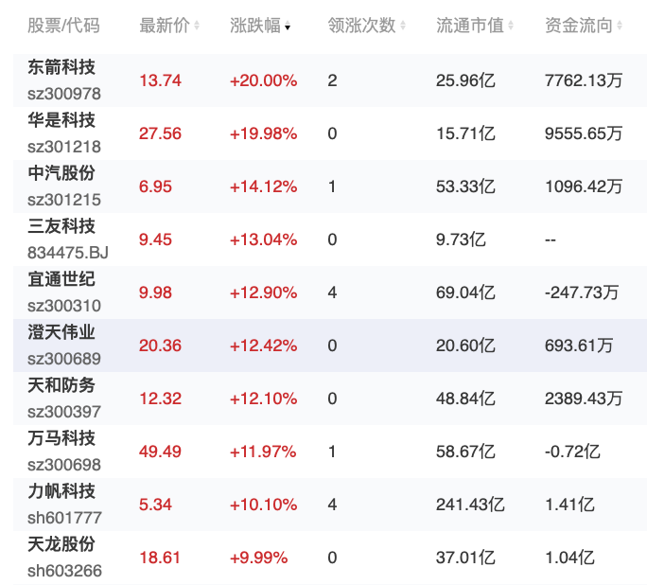Click the 领涨次数 column header label
This screenshot has width=647, height=585.
[362, 26]
